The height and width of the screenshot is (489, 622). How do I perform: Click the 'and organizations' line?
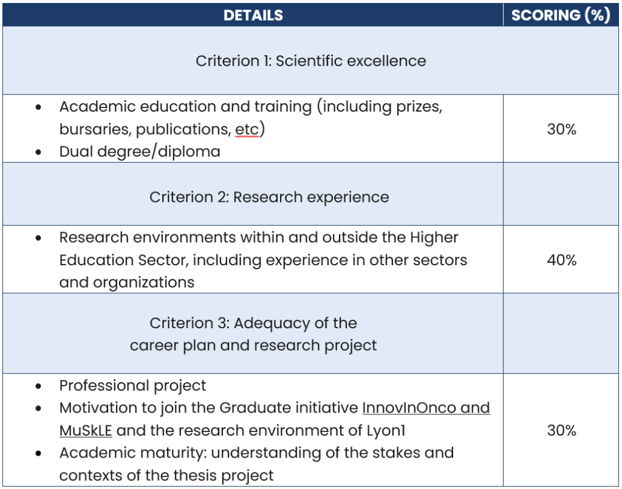click(127, 283)
